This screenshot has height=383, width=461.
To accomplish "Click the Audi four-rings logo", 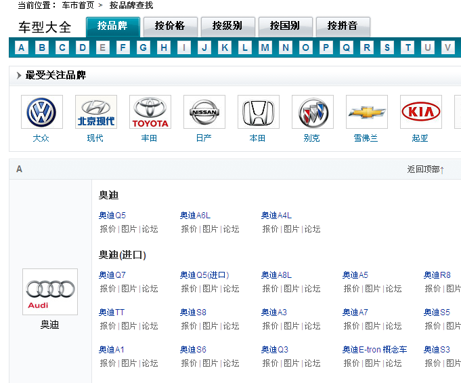I will pyautogui.click(x=50, y=291).
